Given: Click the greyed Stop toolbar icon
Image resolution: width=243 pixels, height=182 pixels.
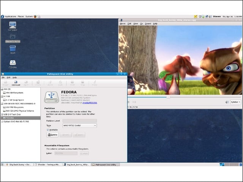Looking at the screenshot, I should point(83,83).
